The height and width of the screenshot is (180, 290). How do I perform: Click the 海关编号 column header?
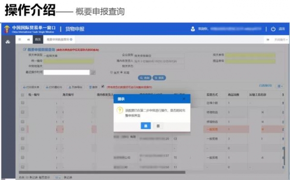68,95
